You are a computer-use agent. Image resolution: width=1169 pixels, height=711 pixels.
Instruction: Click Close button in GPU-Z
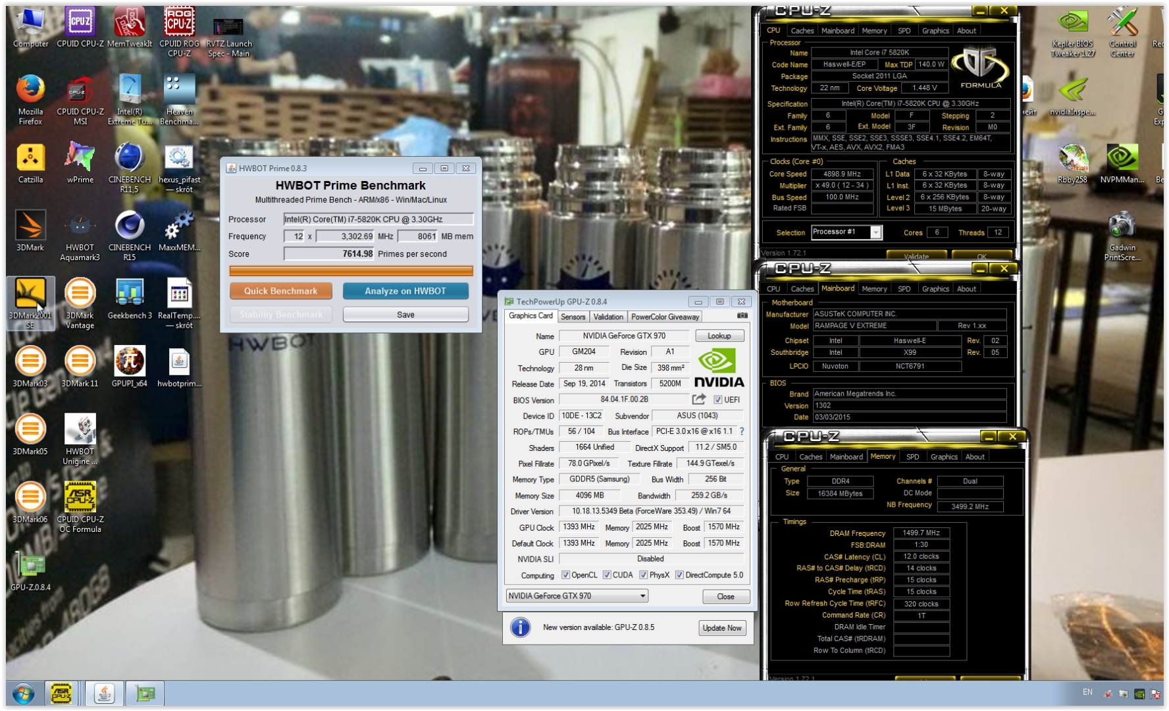pos(725,596)
